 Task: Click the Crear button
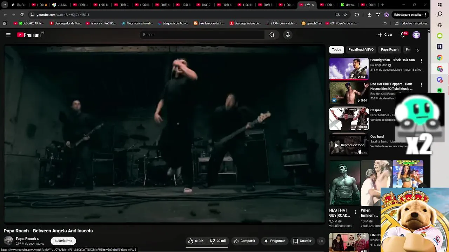click(x=385, y=35)
